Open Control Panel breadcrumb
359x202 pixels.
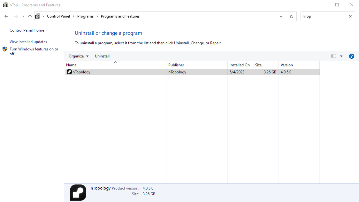coord(58,16)
